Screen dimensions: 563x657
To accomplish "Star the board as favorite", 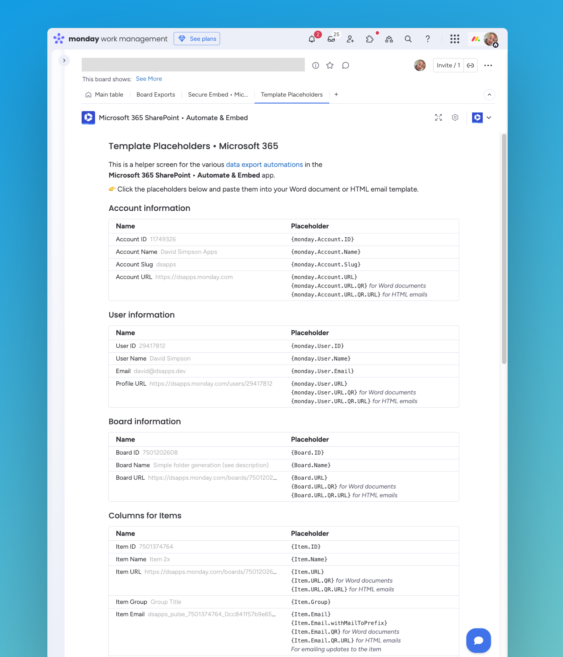I will pos(330,65).
